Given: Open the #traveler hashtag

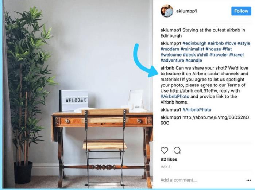Looking at the screenshot, I should [219, 55].
